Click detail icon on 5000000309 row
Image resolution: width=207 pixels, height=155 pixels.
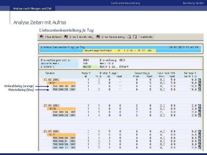click(200, 144)
